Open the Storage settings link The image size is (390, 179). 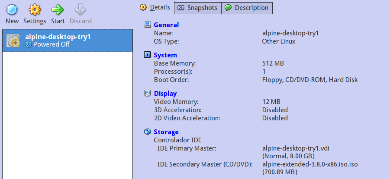pyautogui.click(x=166, y=132)
